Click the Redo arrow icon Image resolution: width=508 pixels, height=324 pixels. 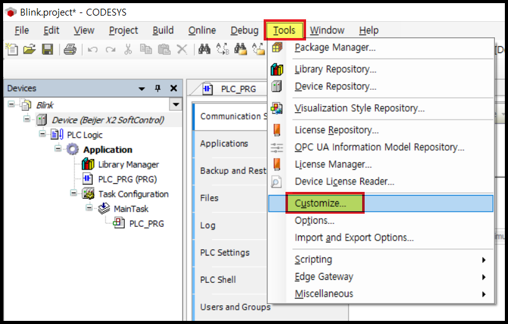[110, 50]
